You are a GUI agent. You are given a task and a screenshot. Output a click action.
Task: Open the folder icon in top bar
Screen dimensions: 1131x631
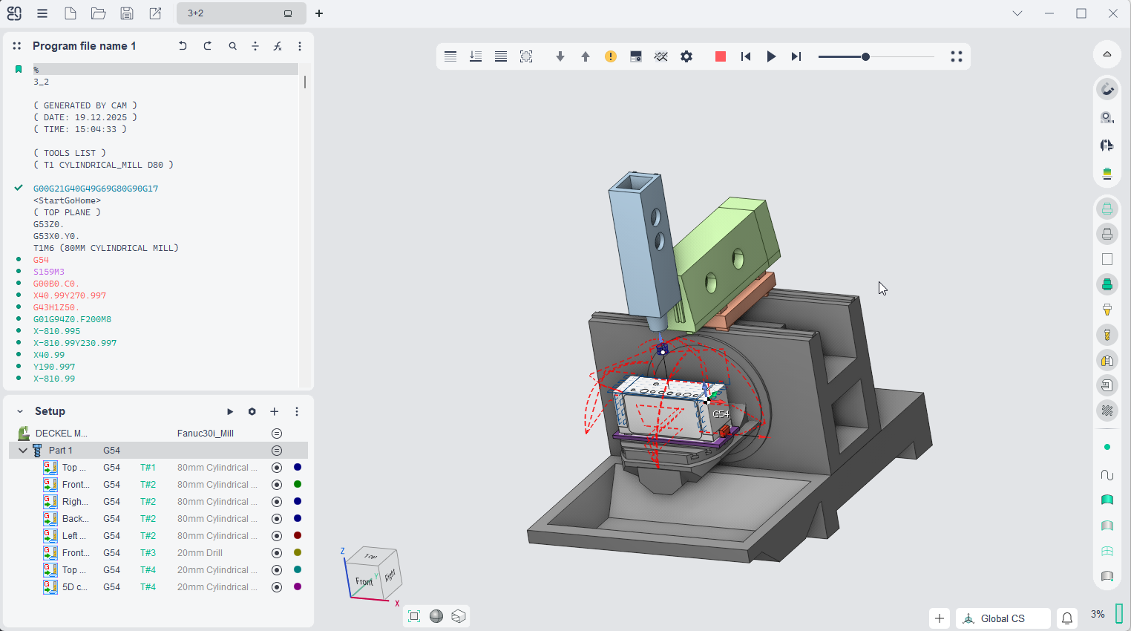pos(98,13)
